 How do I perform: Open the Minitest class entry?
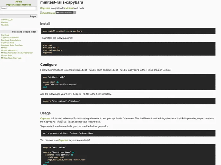point(4,48)
